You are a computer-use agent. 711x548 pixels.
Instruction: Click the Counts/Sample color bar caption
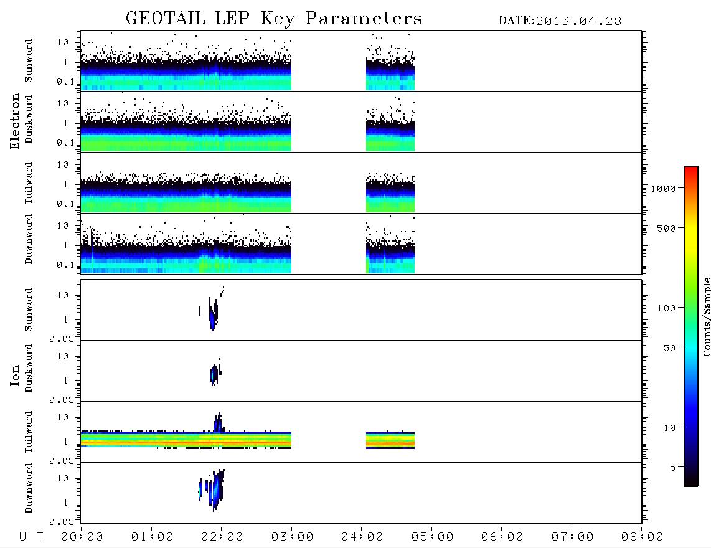(x=706, y=316)
